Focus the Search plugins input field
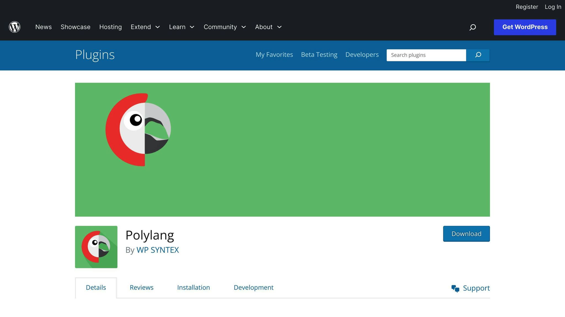The image size is (565, 317). 426,55
